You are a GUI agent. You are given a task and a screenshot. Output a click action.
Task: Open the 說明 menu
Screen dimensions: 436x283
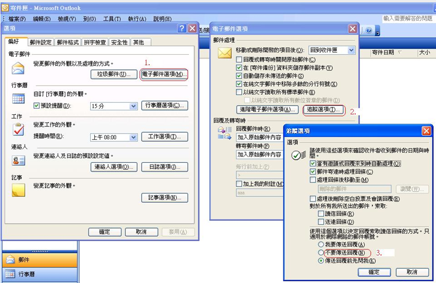click(x=162, y=18)
